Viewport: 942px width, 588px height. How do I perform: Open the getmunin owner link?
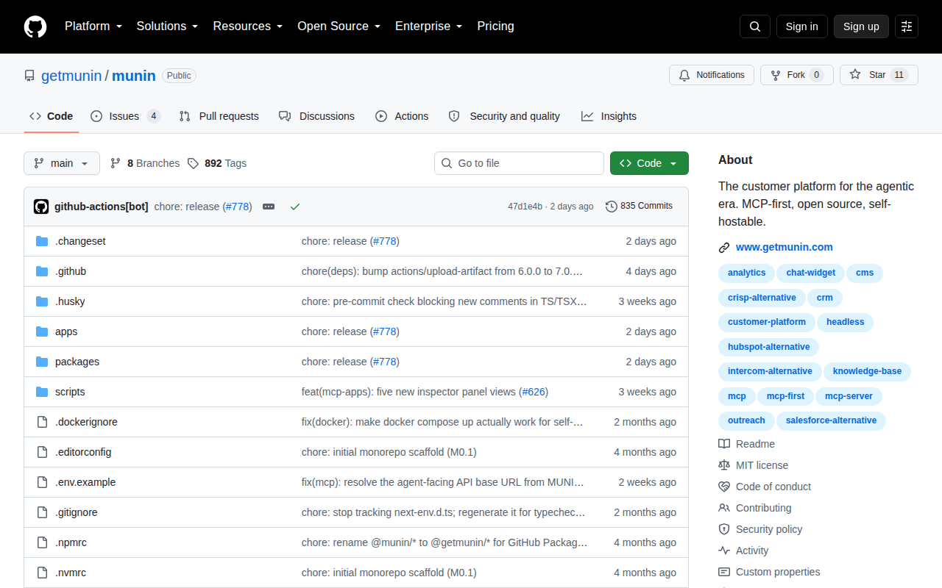point(71,76)
